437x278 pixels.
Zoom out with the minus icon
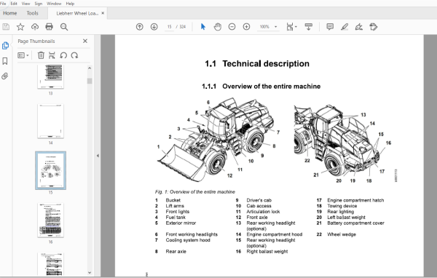(232, 27)
